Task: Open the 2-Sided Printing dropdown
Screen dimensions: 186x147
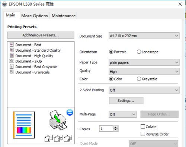Action: [x=144, y=90]
